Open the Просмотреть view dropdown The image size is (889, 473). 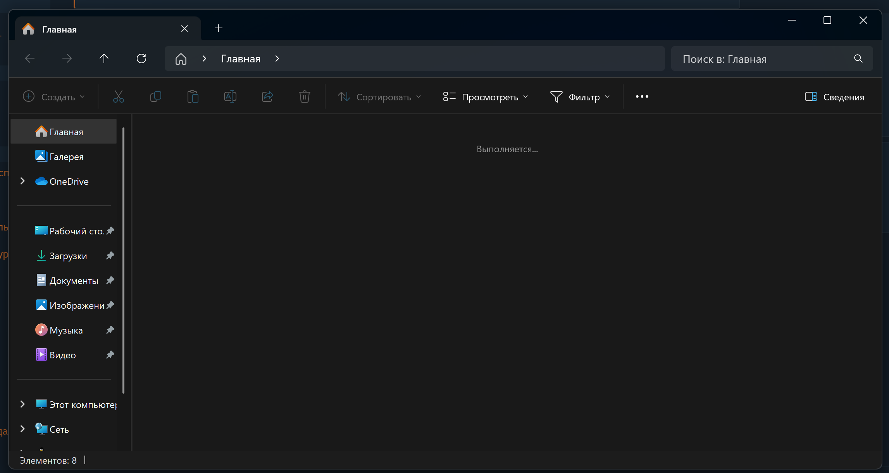[x=485, y=97]
